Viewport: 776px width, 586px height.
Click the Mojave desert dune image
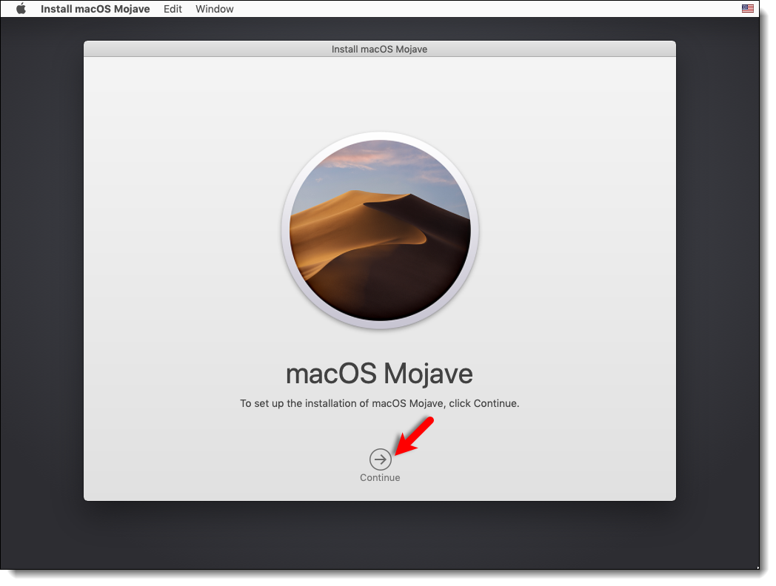380,230
